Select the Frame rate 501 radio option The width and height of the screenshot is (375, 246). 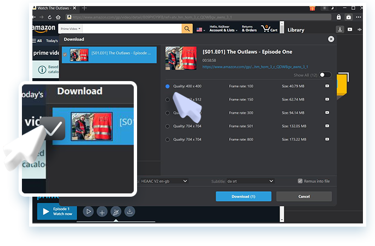[167, 126]
